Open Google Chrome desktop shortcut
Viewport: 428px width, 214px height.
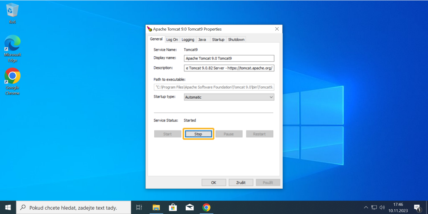[x=12, y=81]
